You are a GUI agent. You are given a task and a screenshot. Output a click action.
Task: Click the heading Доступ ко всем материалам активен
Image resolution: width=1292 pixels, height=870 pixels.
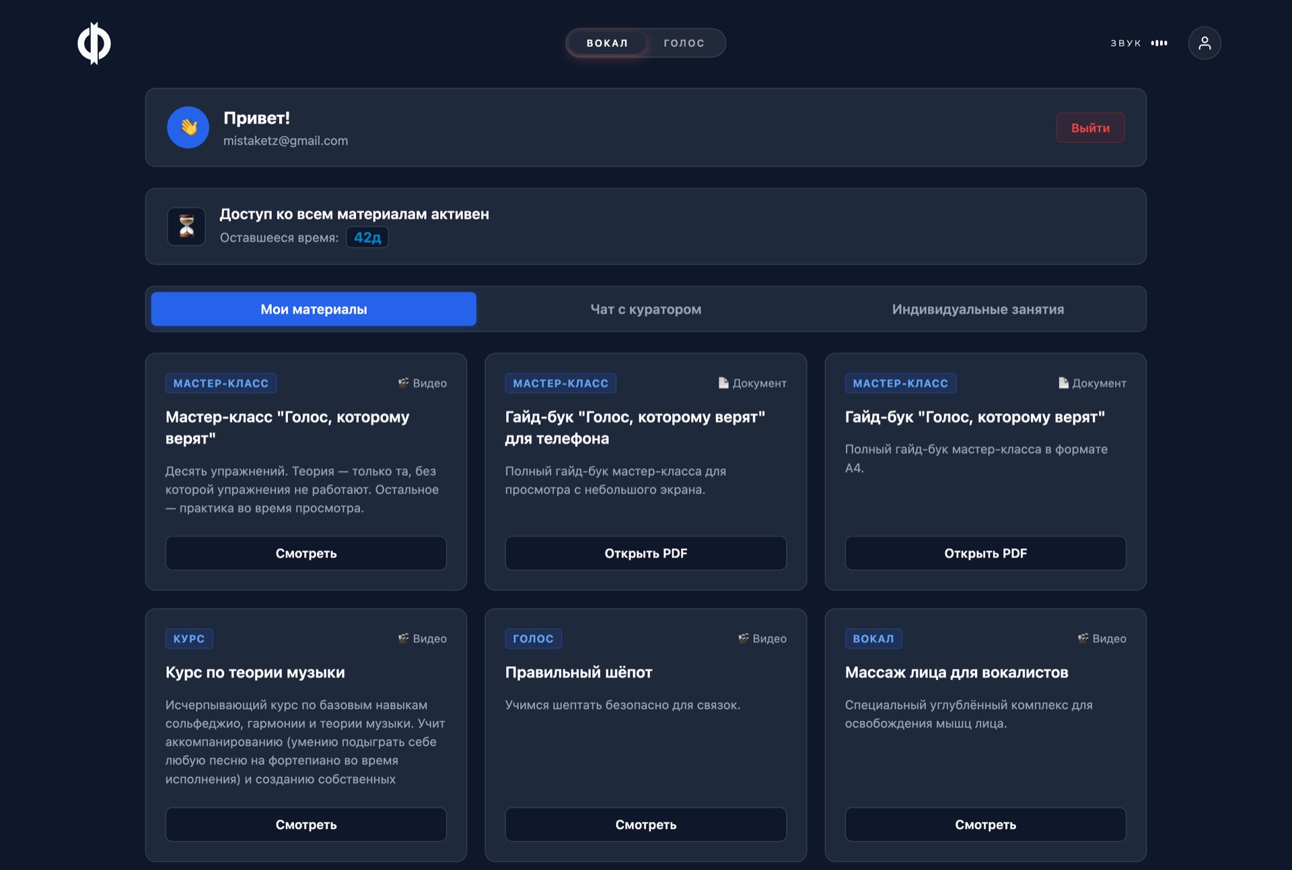[355, 214]
